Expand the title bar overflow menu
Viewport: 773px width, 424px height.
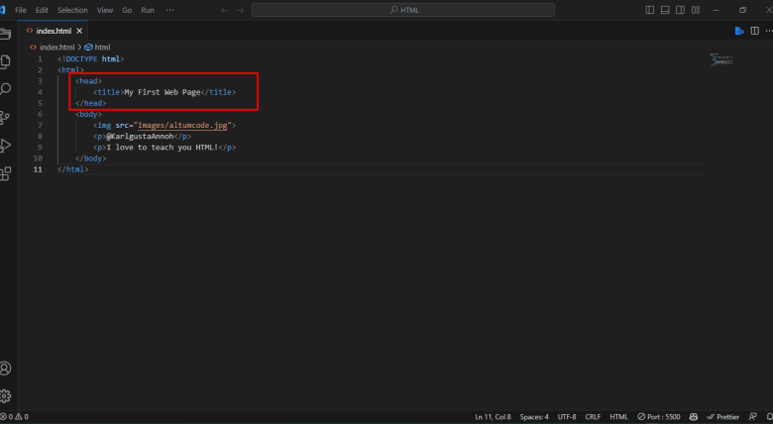click(170, 10)
